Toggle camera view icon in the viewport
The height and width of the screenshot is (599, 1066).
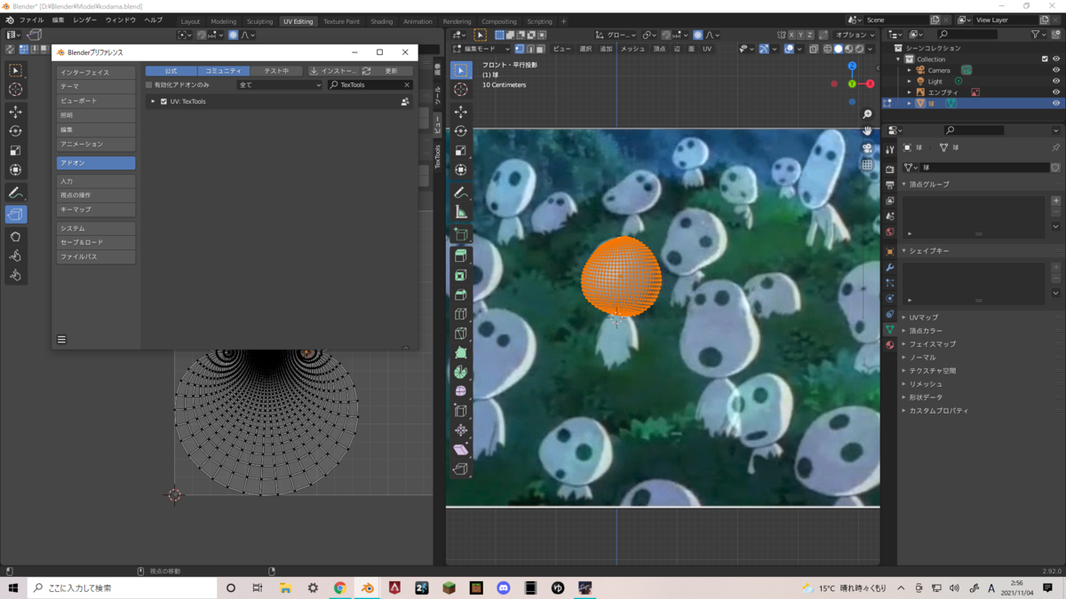(x=867, y=148)
